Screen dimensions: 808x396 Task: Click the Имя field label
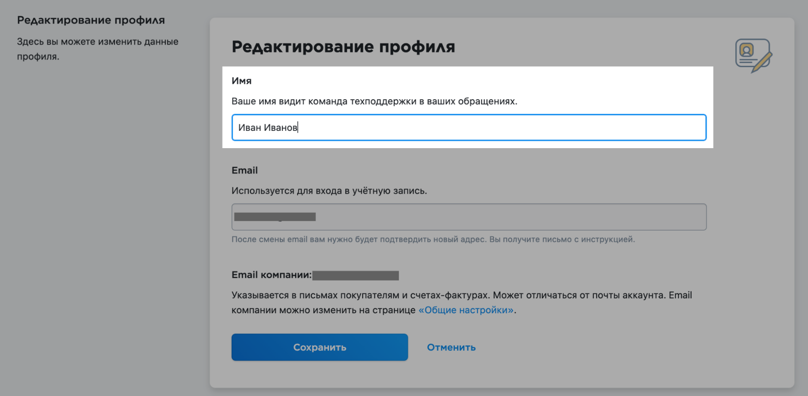point(241,81)
